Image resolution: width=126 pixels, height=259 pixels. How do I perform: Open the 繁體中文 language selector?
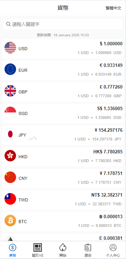(113, 8)
